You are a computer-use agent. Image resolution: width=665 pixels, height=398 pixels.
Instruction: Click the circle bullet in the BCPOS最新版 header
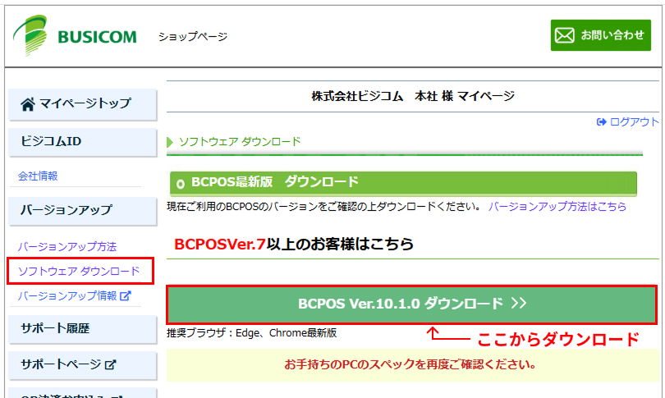pyautogui.click(x=180, y=182)
